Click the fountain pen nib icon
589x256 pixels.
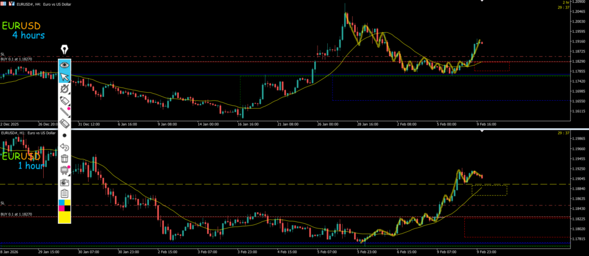pyautogui.click(x=64, y=49)
